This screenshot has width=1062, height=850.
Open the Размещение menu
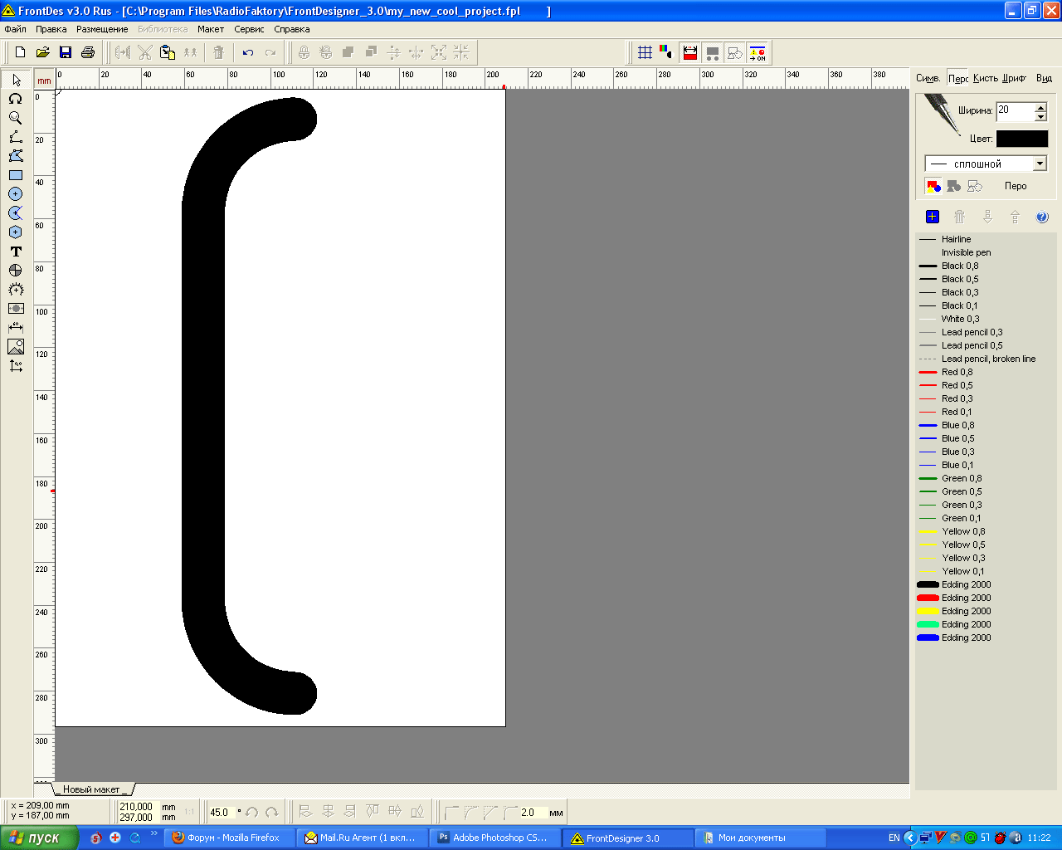[102, 29]
